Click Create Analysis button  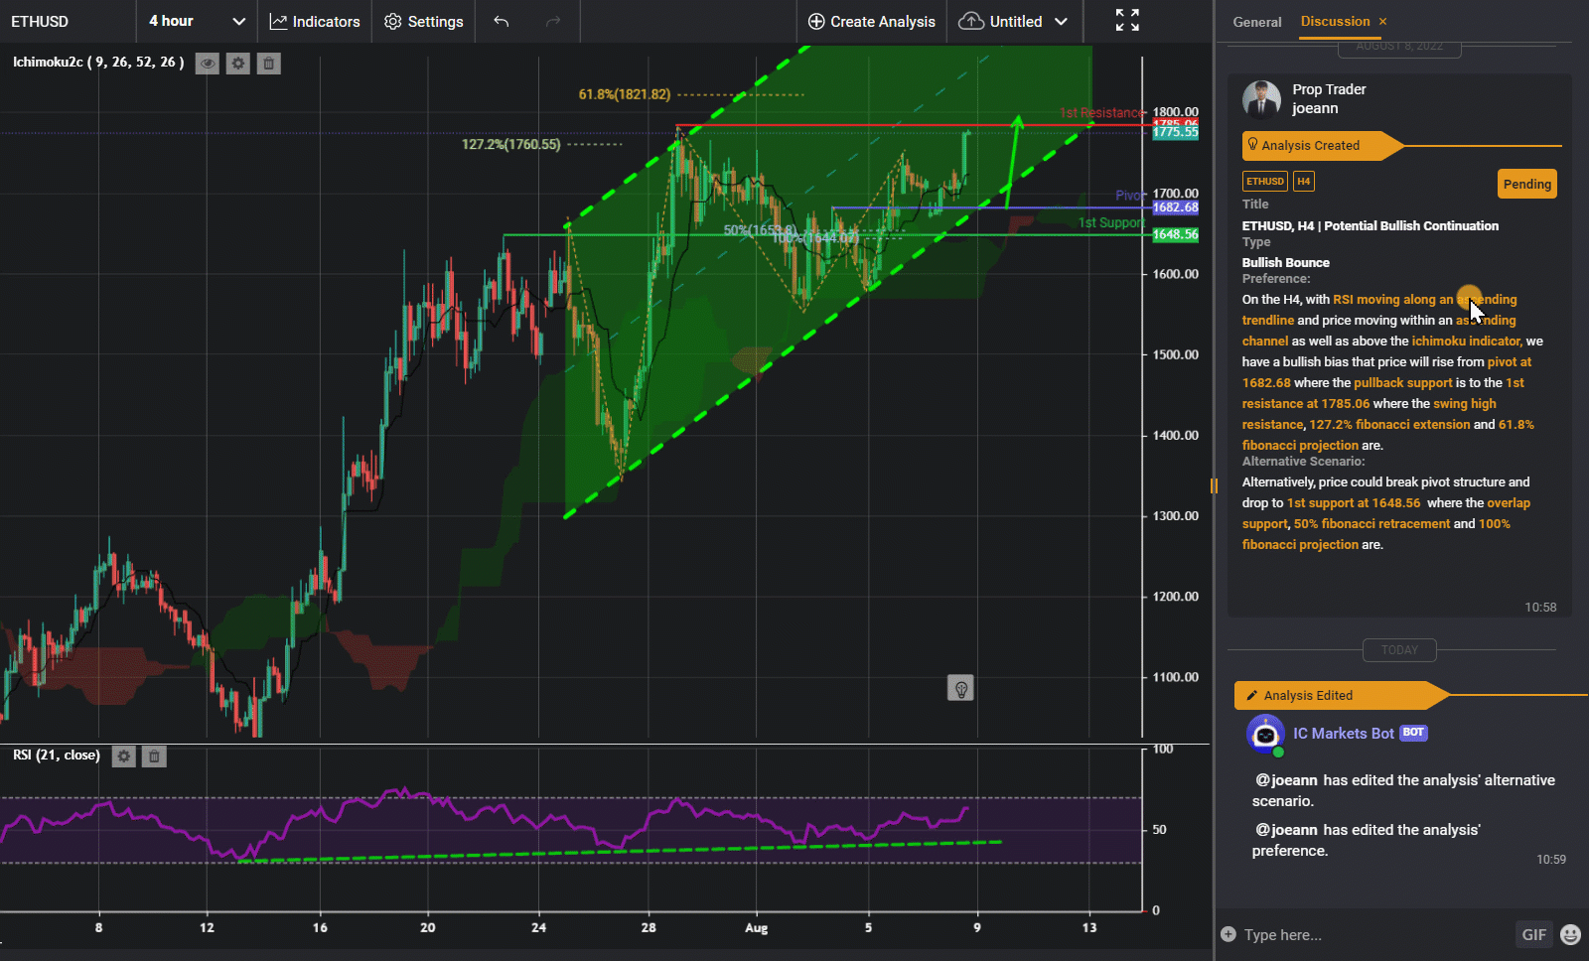[x=871, y=21]
